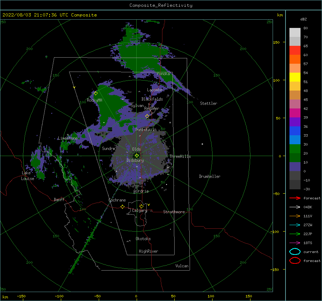
Task: Click the Composite_Reflectivity title text
Action: (x=161, y=5)
